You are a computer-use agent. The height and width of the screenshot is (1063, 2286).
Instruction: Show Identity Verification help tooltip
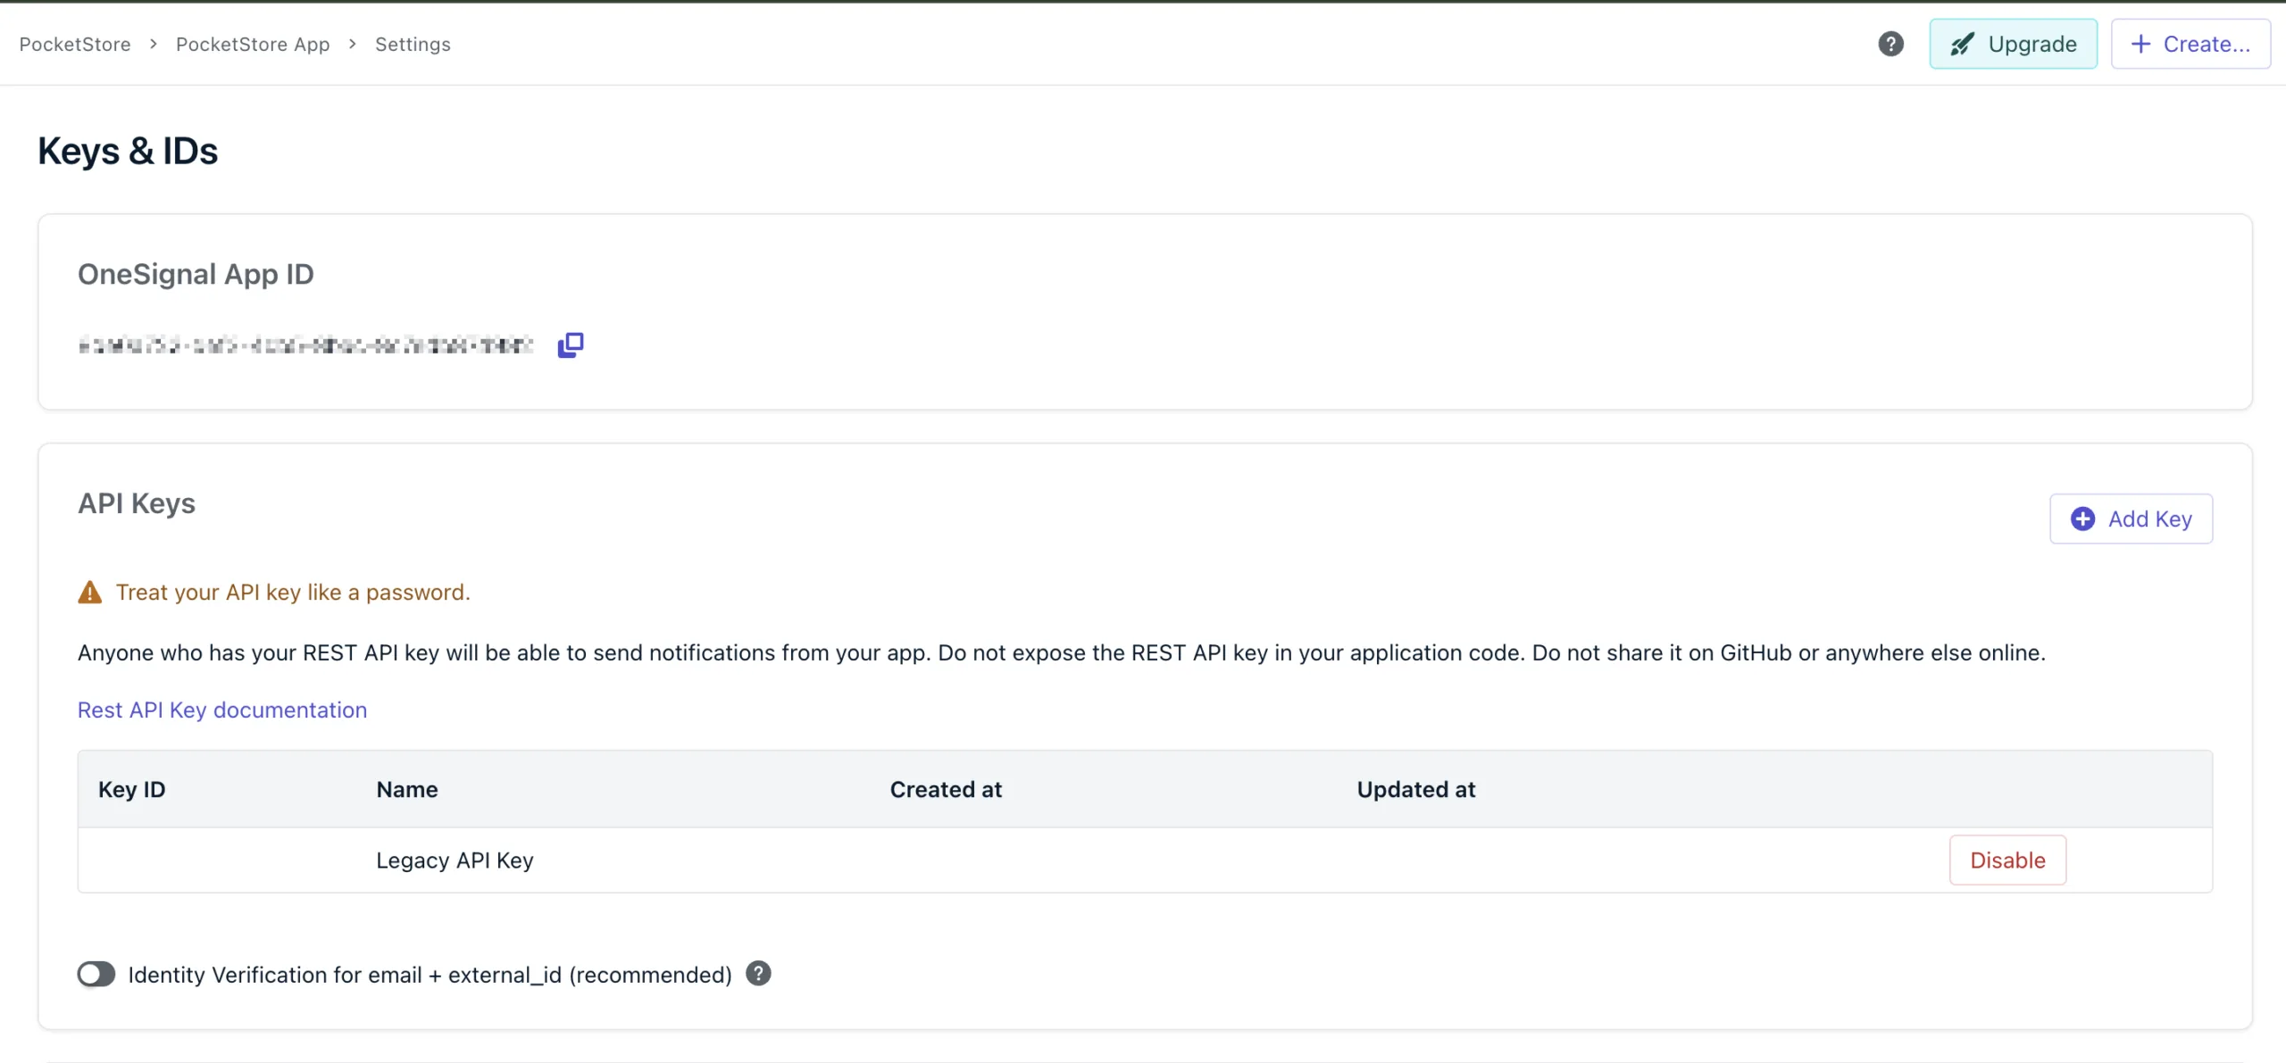coord(758,974)
